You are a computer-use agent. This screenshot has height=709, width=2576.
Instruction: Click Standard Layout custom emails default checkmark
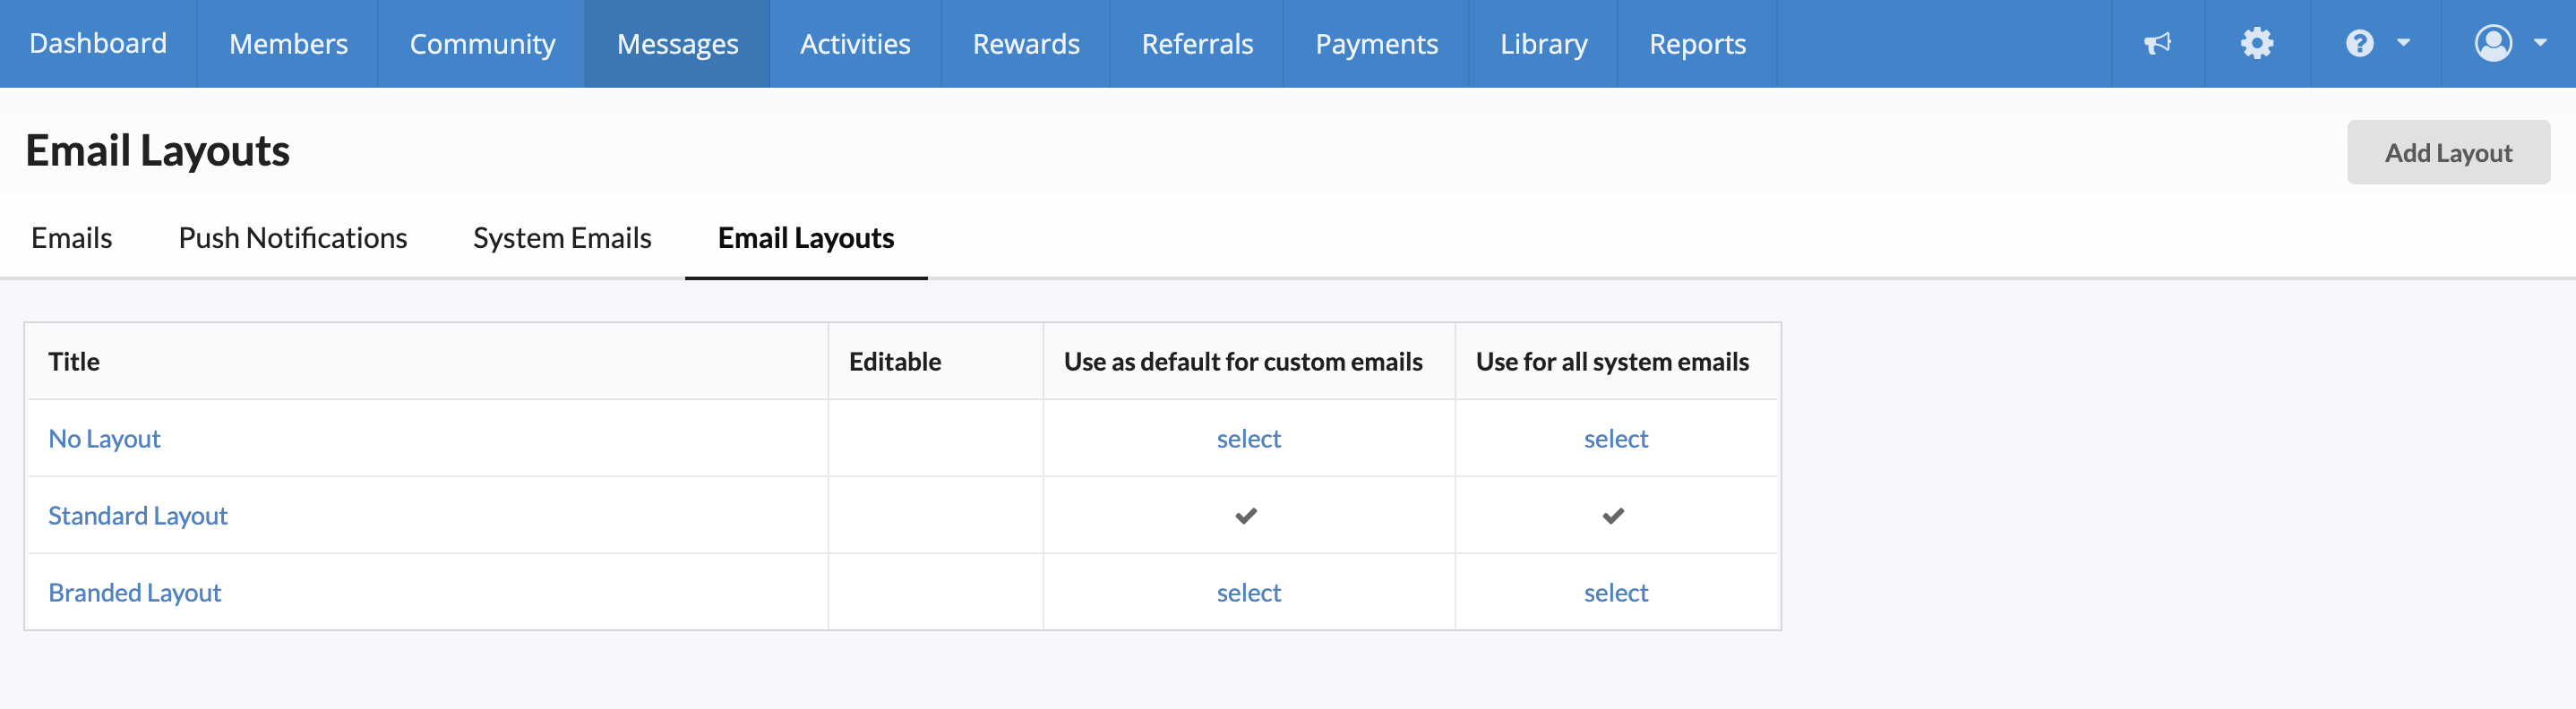1246,516
